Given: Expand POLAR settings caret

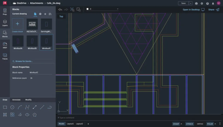Looking at the screenshot, I should coord(215,124).
